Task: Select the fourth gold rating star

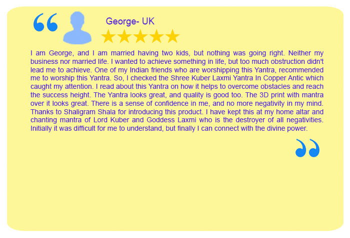Action: coord(156,36)
